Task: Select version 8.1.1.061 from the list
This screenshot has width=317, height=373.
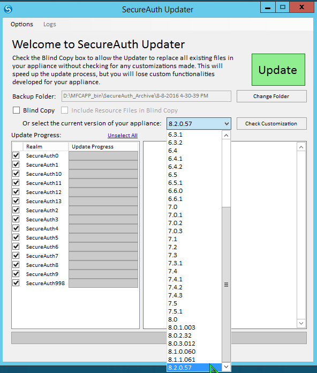Action: [x=194, y=360]
